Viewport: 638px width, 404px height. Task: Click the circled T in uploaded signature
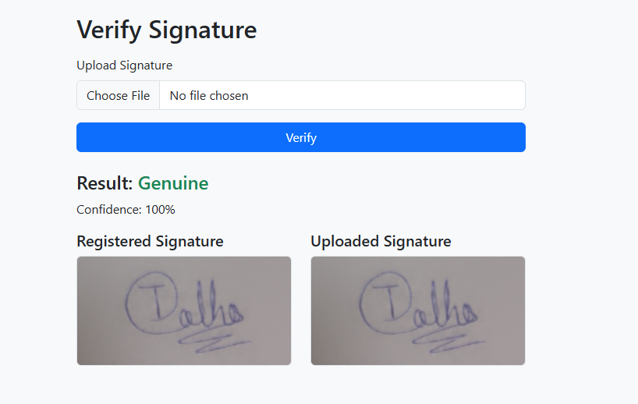pyautogui.click(x=386, y=303)
